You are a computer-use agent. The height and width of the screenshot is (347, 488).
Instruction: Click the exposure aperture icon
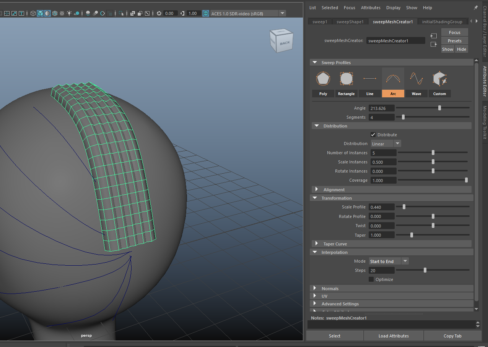159,13
